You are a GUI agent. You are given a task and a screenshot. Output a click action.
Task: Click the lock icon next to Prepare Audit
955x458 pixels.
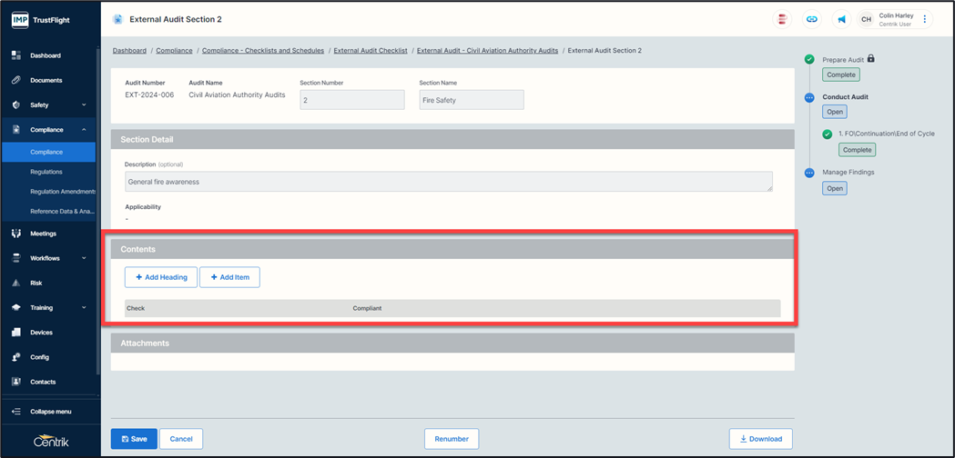[871, 59]
